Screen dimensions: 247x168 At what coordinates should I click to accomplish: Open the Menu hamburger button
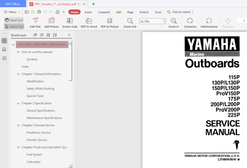[12, 12]
